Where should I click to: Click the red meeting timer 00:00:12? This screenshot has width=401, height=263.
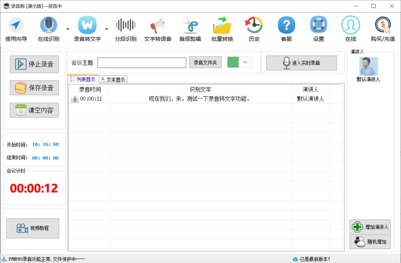[x=34, y=188]
